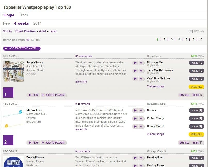Go to page 4
Screen dimensions: 208x167
(179, 39)
